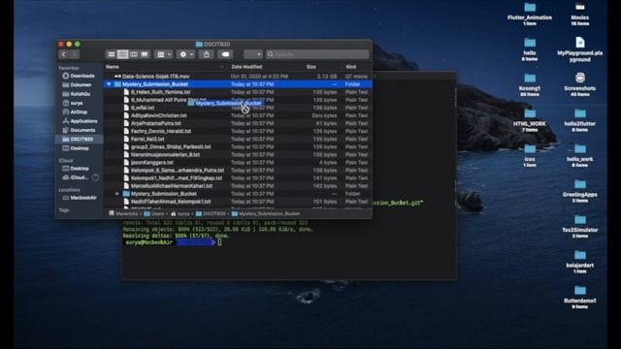Viewport: 621px width, 349px height.
Task: Select Tes2Simulator folder on desktop
Action: (x=580, y=226)
